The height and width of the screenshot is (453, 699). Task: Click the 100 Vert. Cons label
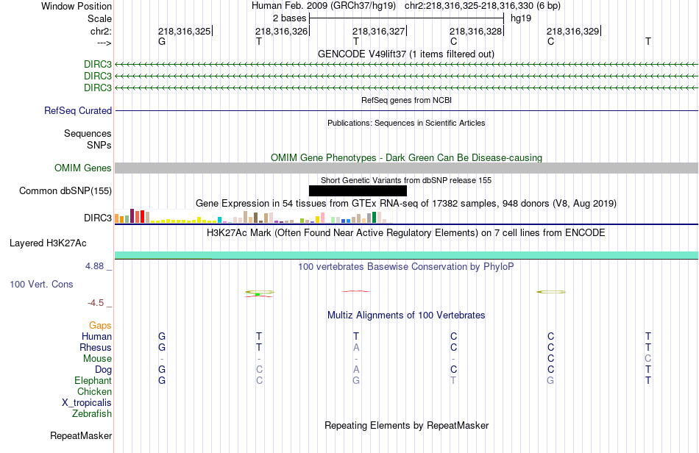[x=41, y=284]
